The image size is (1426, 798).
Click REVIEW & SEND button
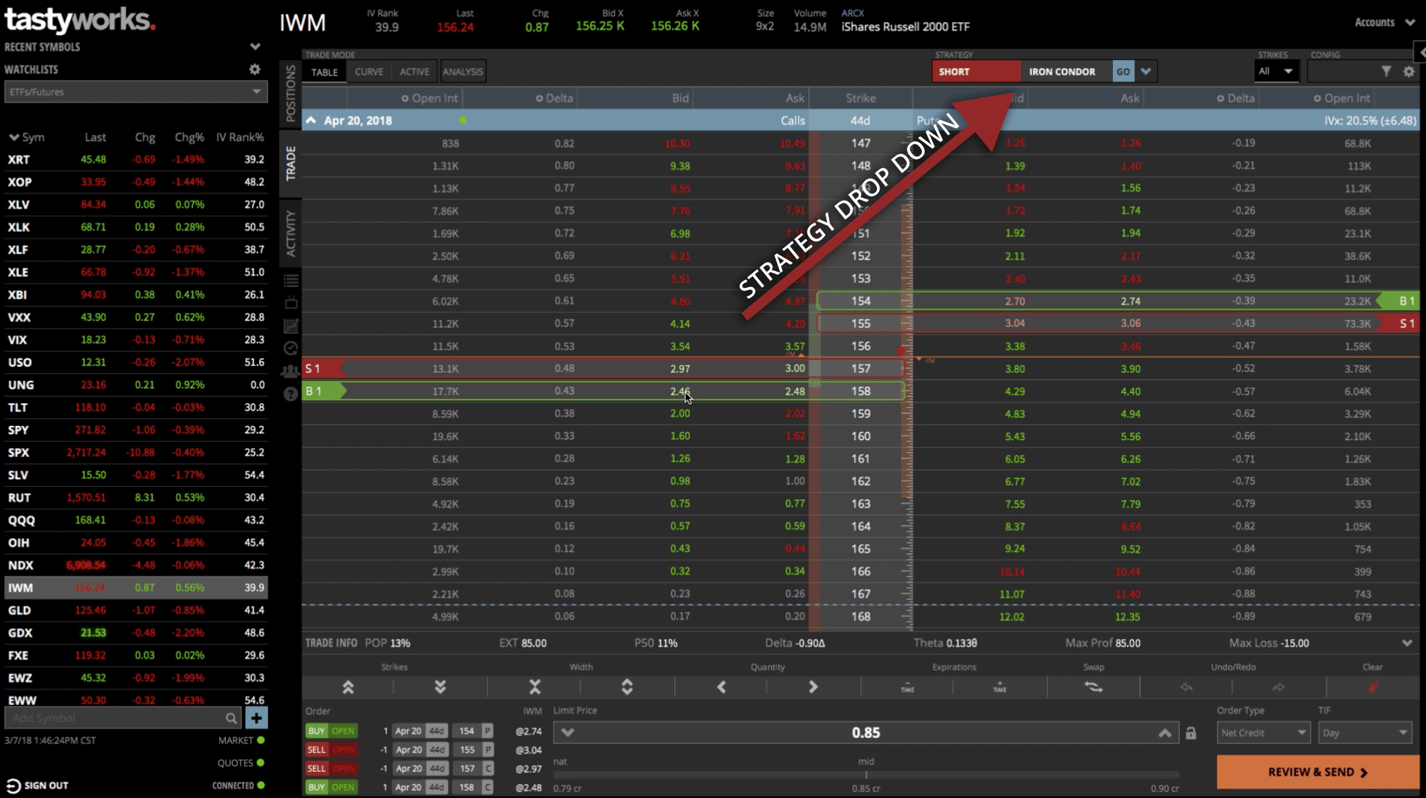coord(1318,772)
